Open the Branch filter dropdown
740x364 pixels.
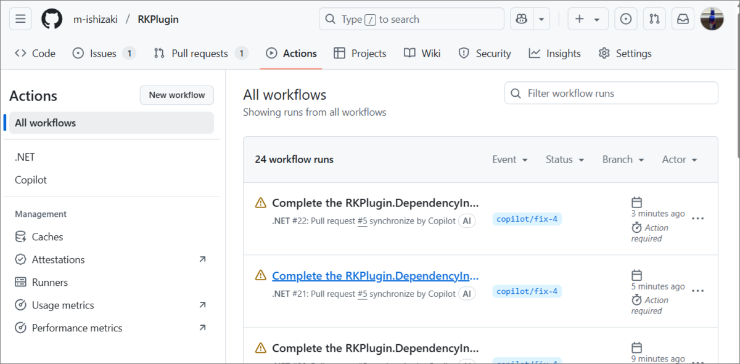(623, 160)
